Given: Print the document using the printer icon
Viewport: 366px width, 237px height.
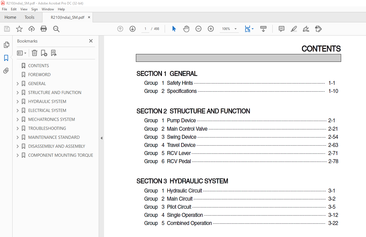Looking at the screenshot, I should click(44, 29).
